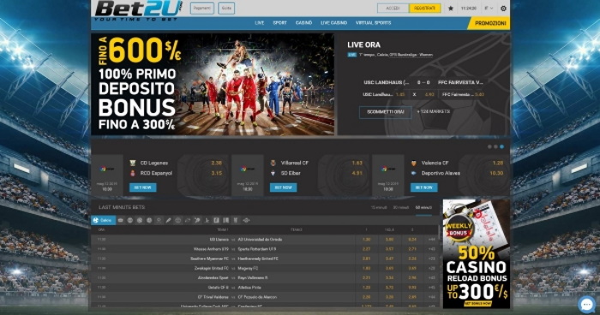
Task: Open the weekly casino reload bonus banner
Action: (476, 254)
